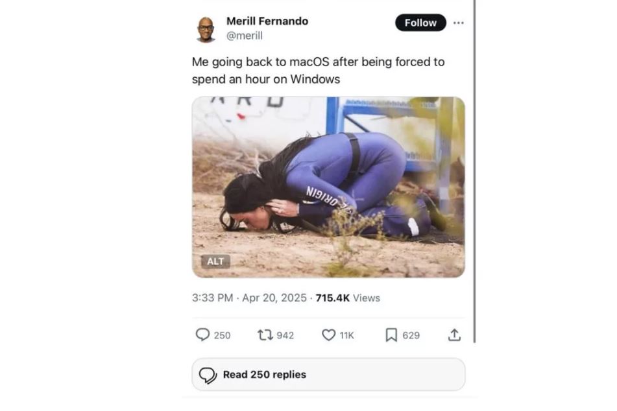The image size is (617, 411).
Task: Bookmark the post with the bookmark icon
Action: [391, 335]
